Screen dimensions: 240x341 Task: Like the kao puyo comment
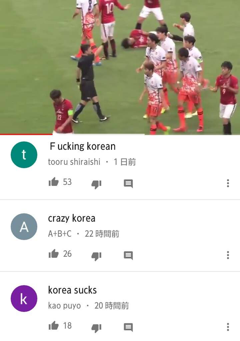click(x=54, y=326)
